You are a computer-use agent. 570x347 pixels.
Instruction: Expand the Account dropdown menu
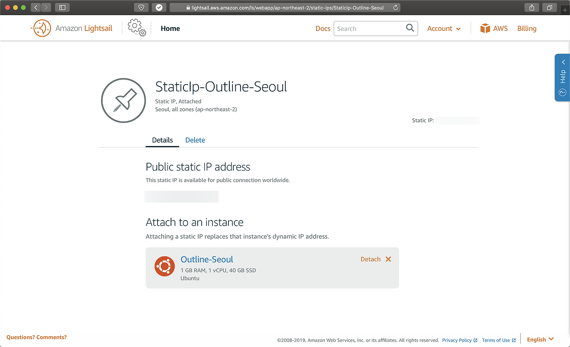(444, 29)
